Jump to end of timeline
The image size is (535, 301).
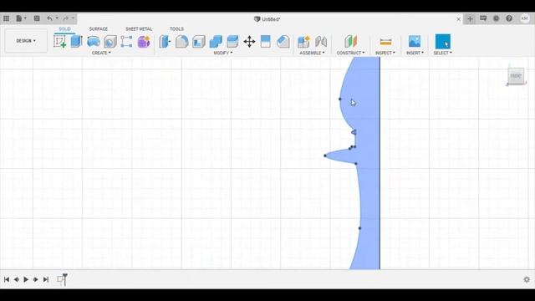pyautogui.click(x=46, y=279)
